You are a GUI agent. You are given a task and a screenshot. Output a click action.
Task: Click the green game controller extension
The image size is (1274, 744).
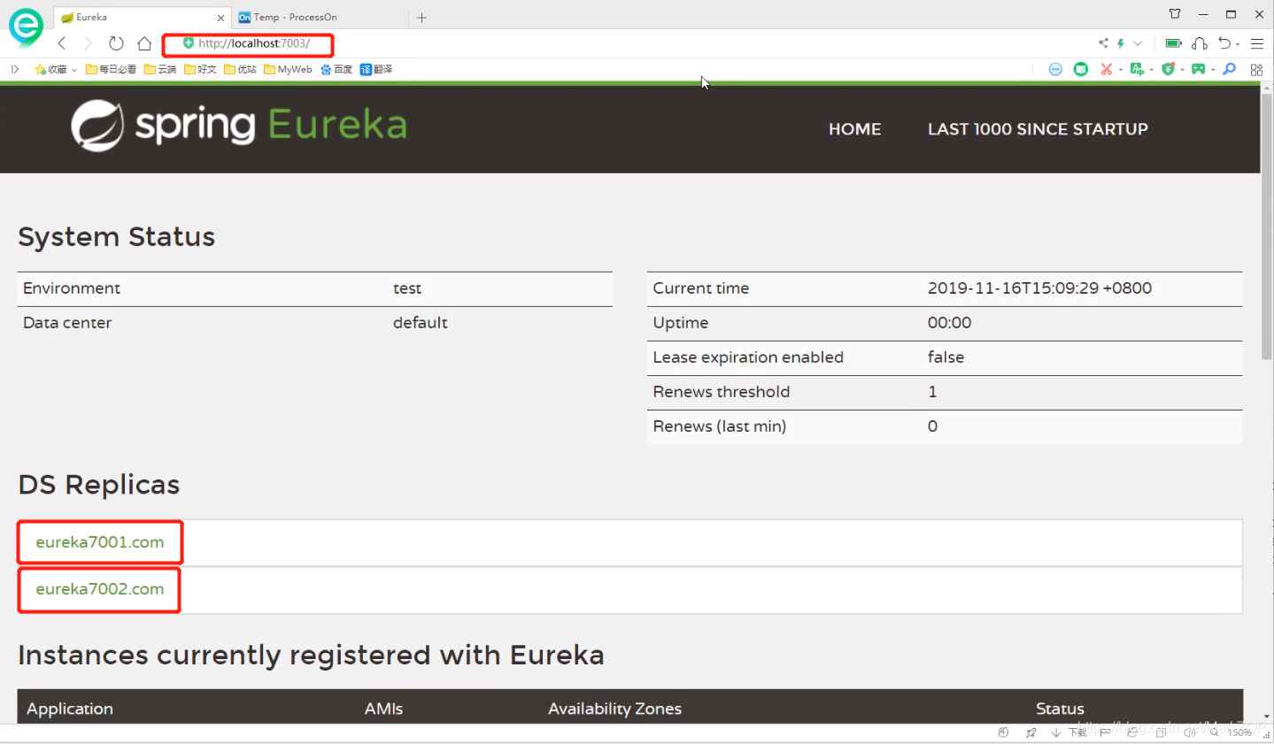(x=1198, y=69)
